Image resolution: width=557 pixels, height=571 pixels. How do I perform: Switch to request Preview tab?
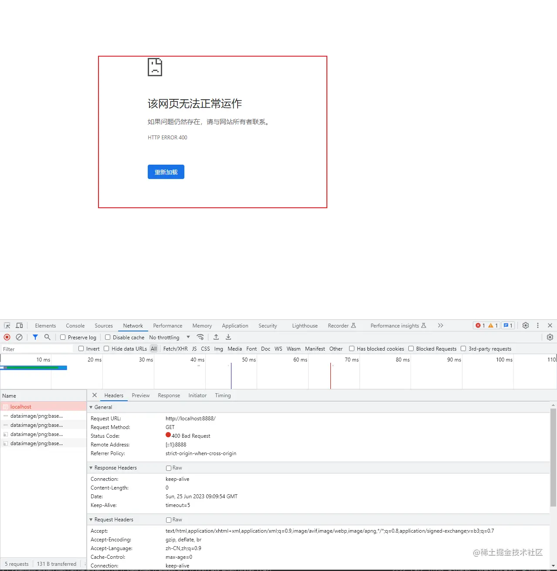[141, 395]
